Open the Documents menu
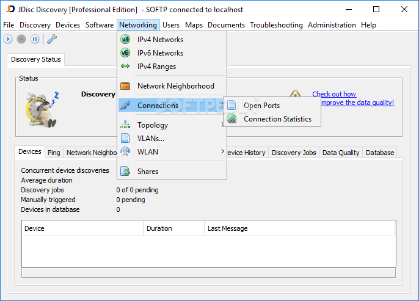 pyautogui.click(x=226, y=25)
